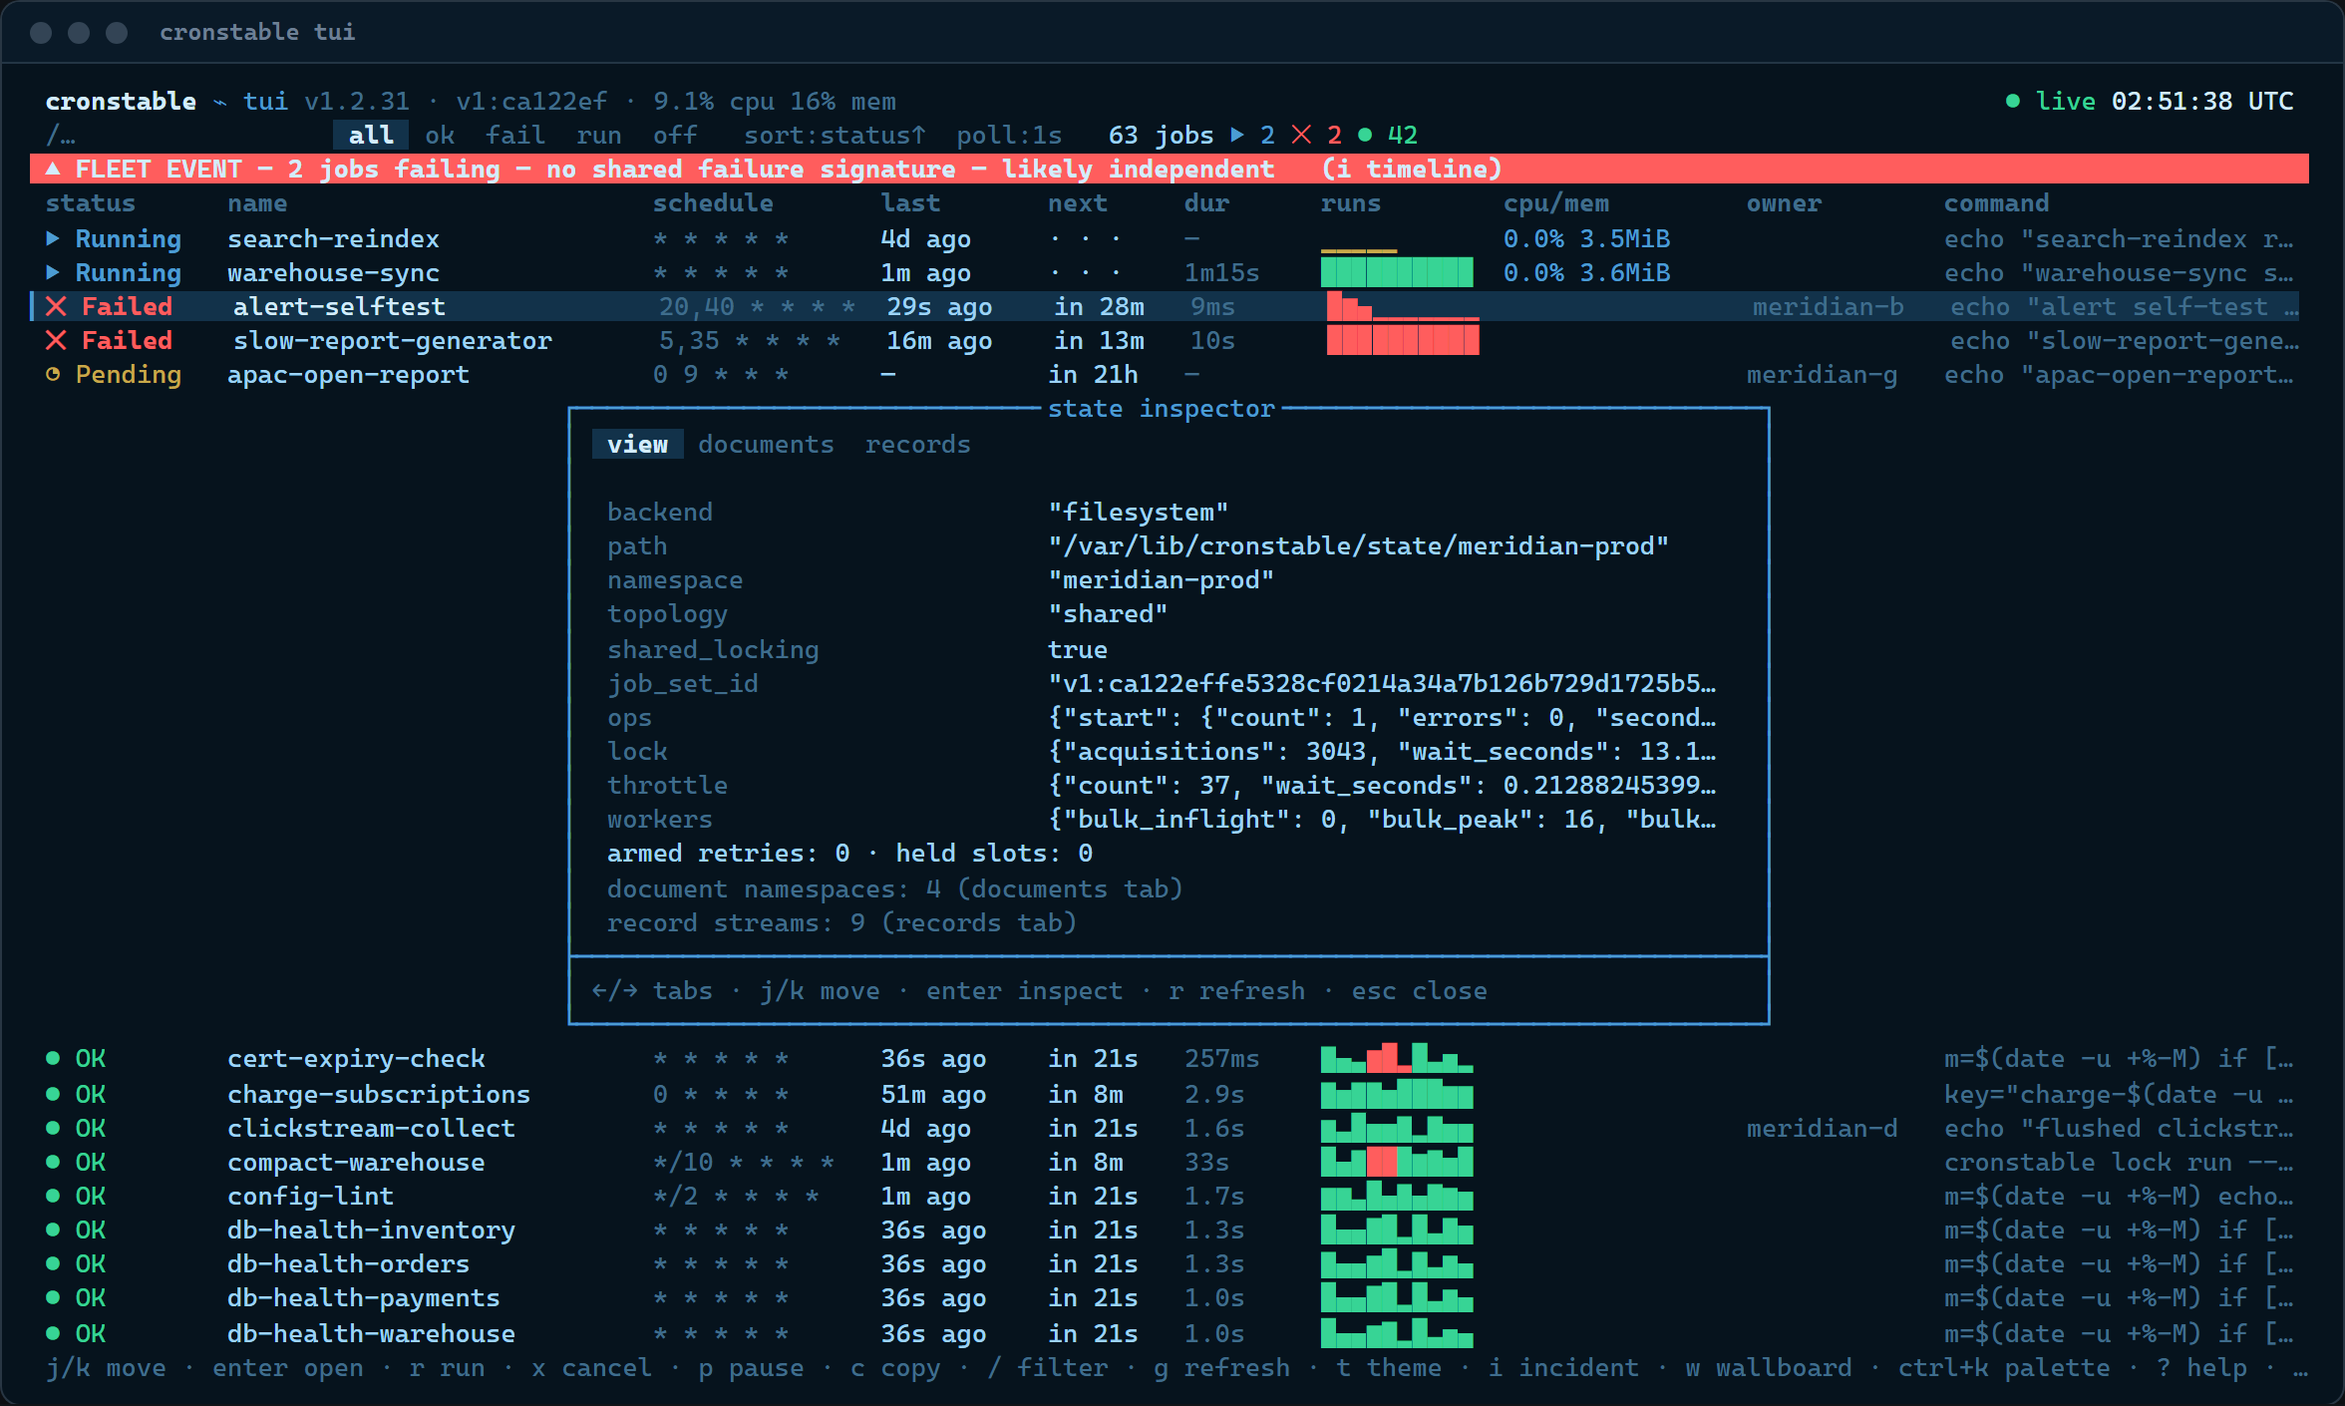Click the 'dur' column header

[x=1206, y=202]
